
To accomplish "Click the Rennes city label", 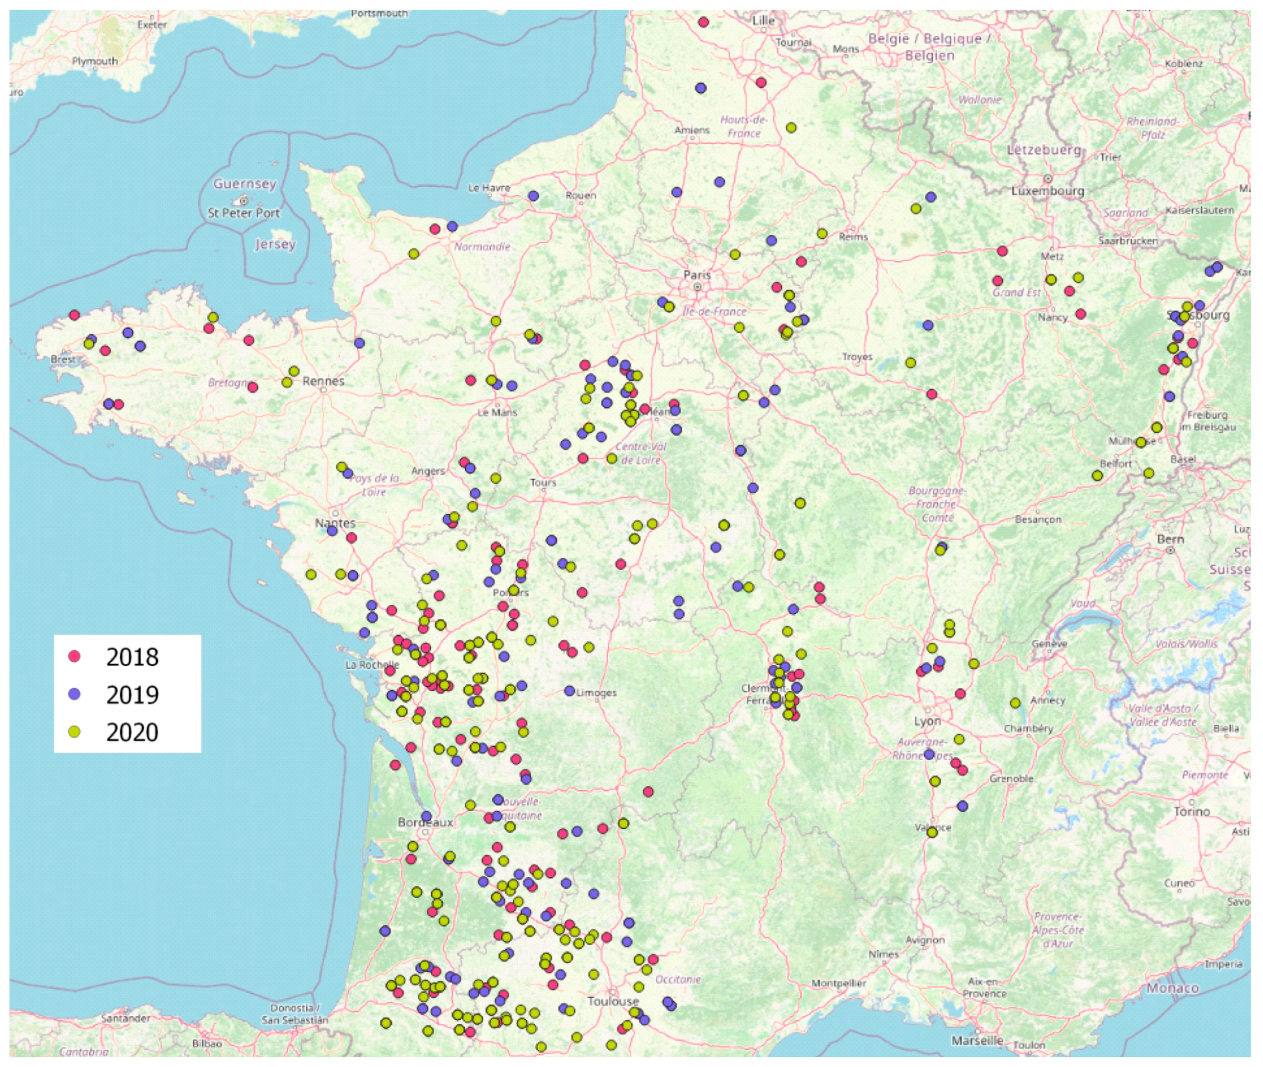I will click(x=323, y=381).
